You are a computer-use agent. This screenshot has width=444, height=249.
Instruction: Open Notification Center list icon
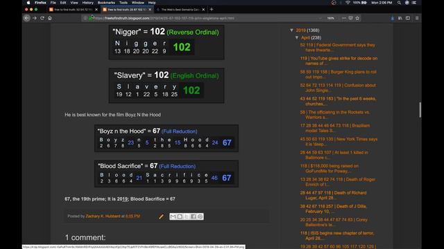click(414, 3)
